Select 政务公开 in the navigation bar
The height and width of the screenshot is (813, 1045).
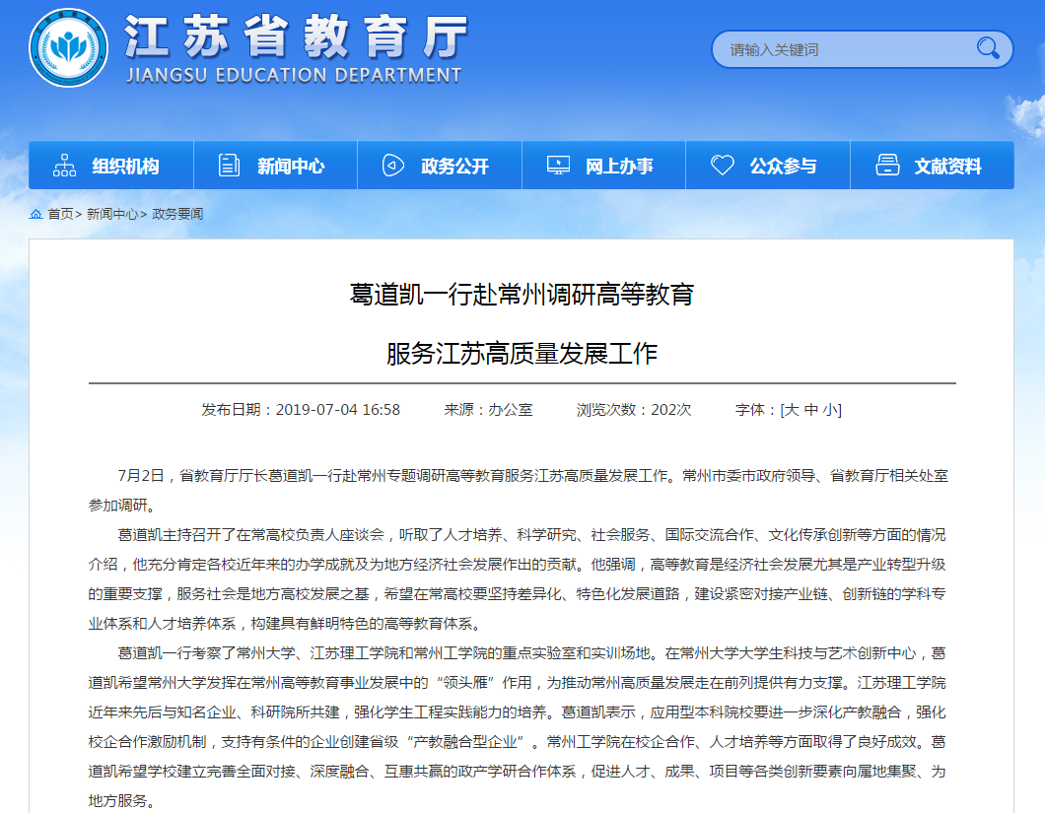pyautogui.click(x=454, y=167)
